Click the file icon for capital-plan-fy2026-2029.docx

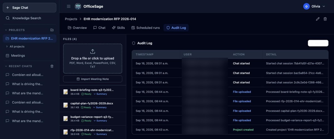65,105
